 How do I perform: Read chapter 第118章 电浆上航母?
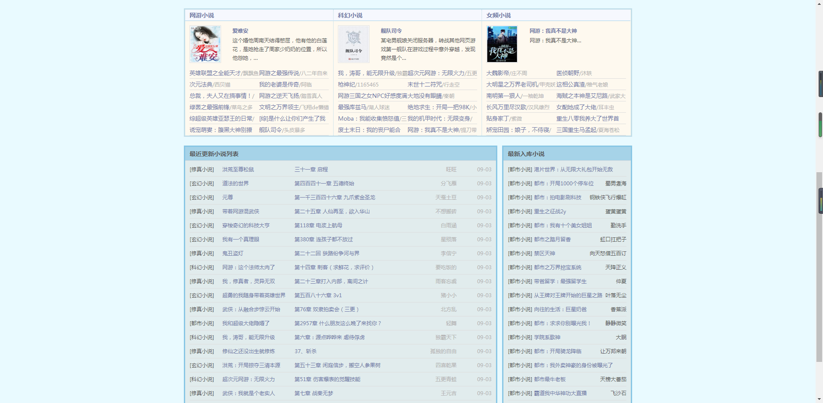[318, 226]
